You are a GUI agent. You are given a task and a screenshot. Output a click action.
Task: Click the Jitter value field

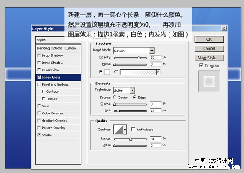[x=156, y=145]
